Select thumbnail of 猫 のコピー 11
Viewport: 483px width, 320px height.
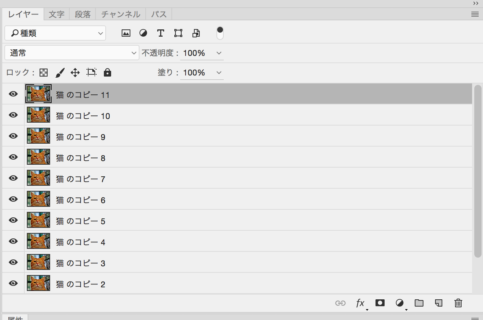(x=38, y=94)
